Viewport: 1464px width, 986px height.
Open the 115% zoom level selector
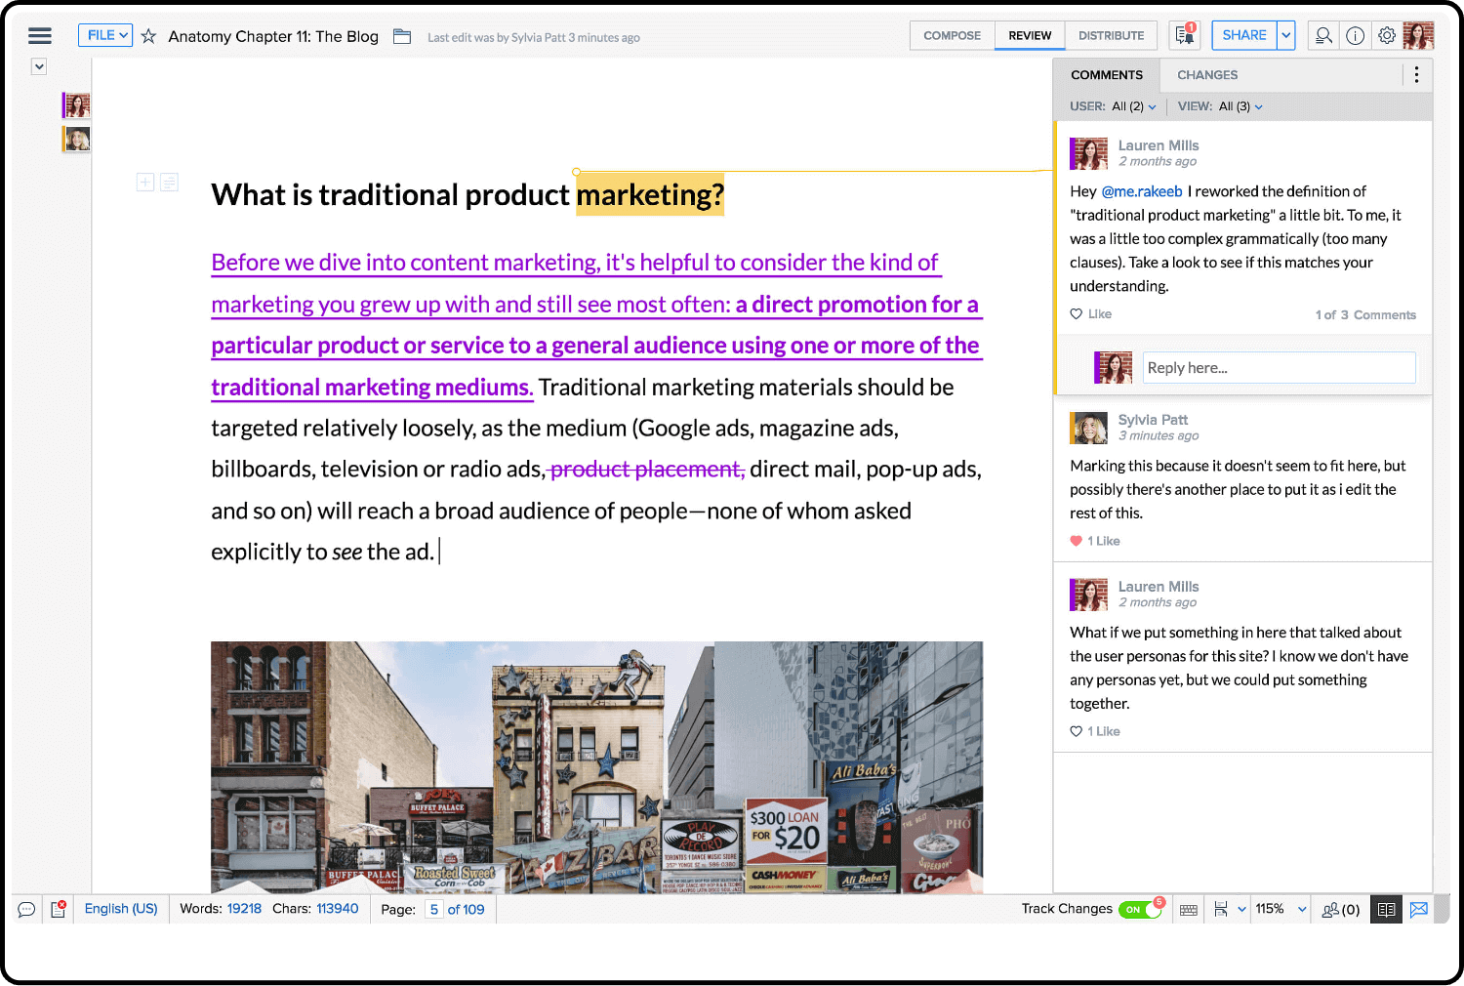click(1280, 909)
